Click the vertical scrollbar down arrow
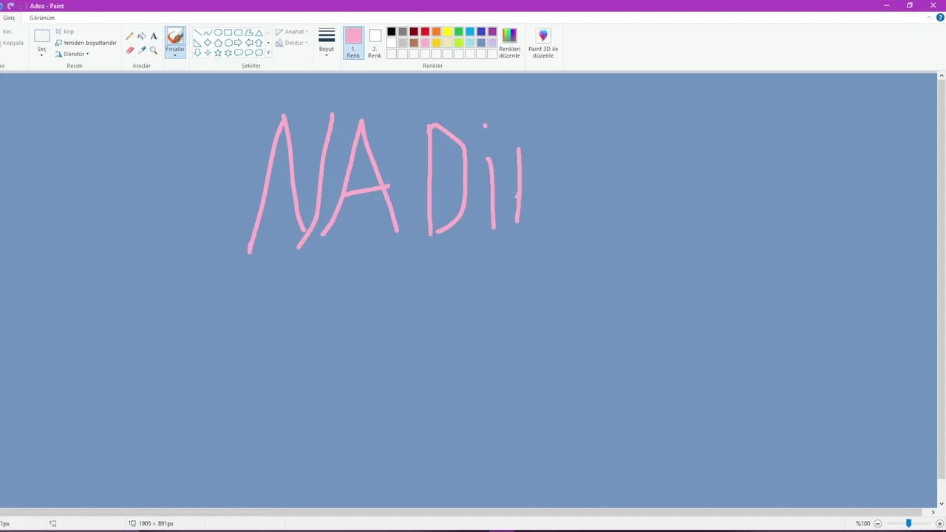The width and height of the screenshot is (946, 532). pos(941,503)
